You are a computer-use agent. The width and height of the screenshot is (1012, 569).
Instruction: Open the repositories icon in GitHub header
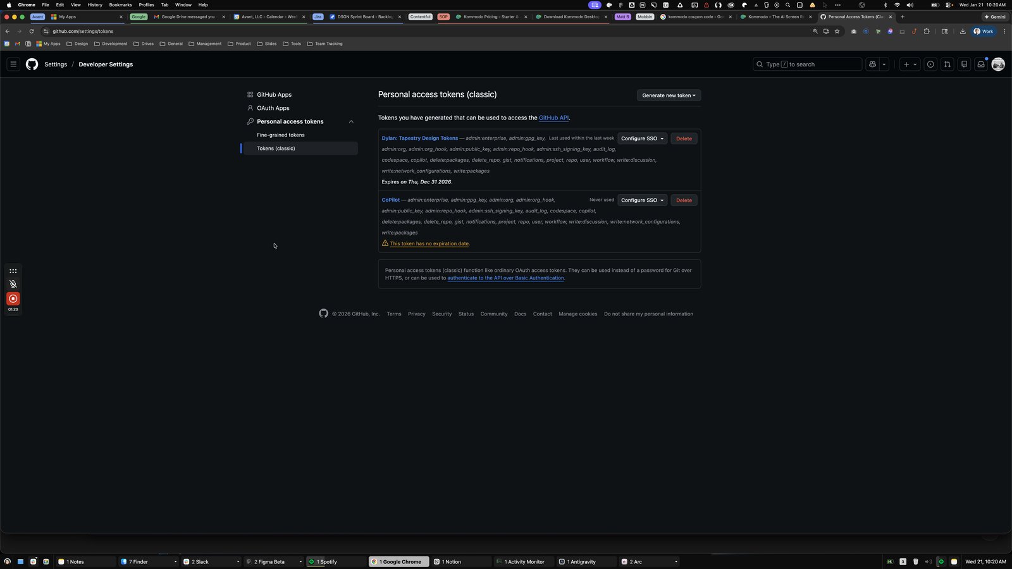[x=964, y=64]
